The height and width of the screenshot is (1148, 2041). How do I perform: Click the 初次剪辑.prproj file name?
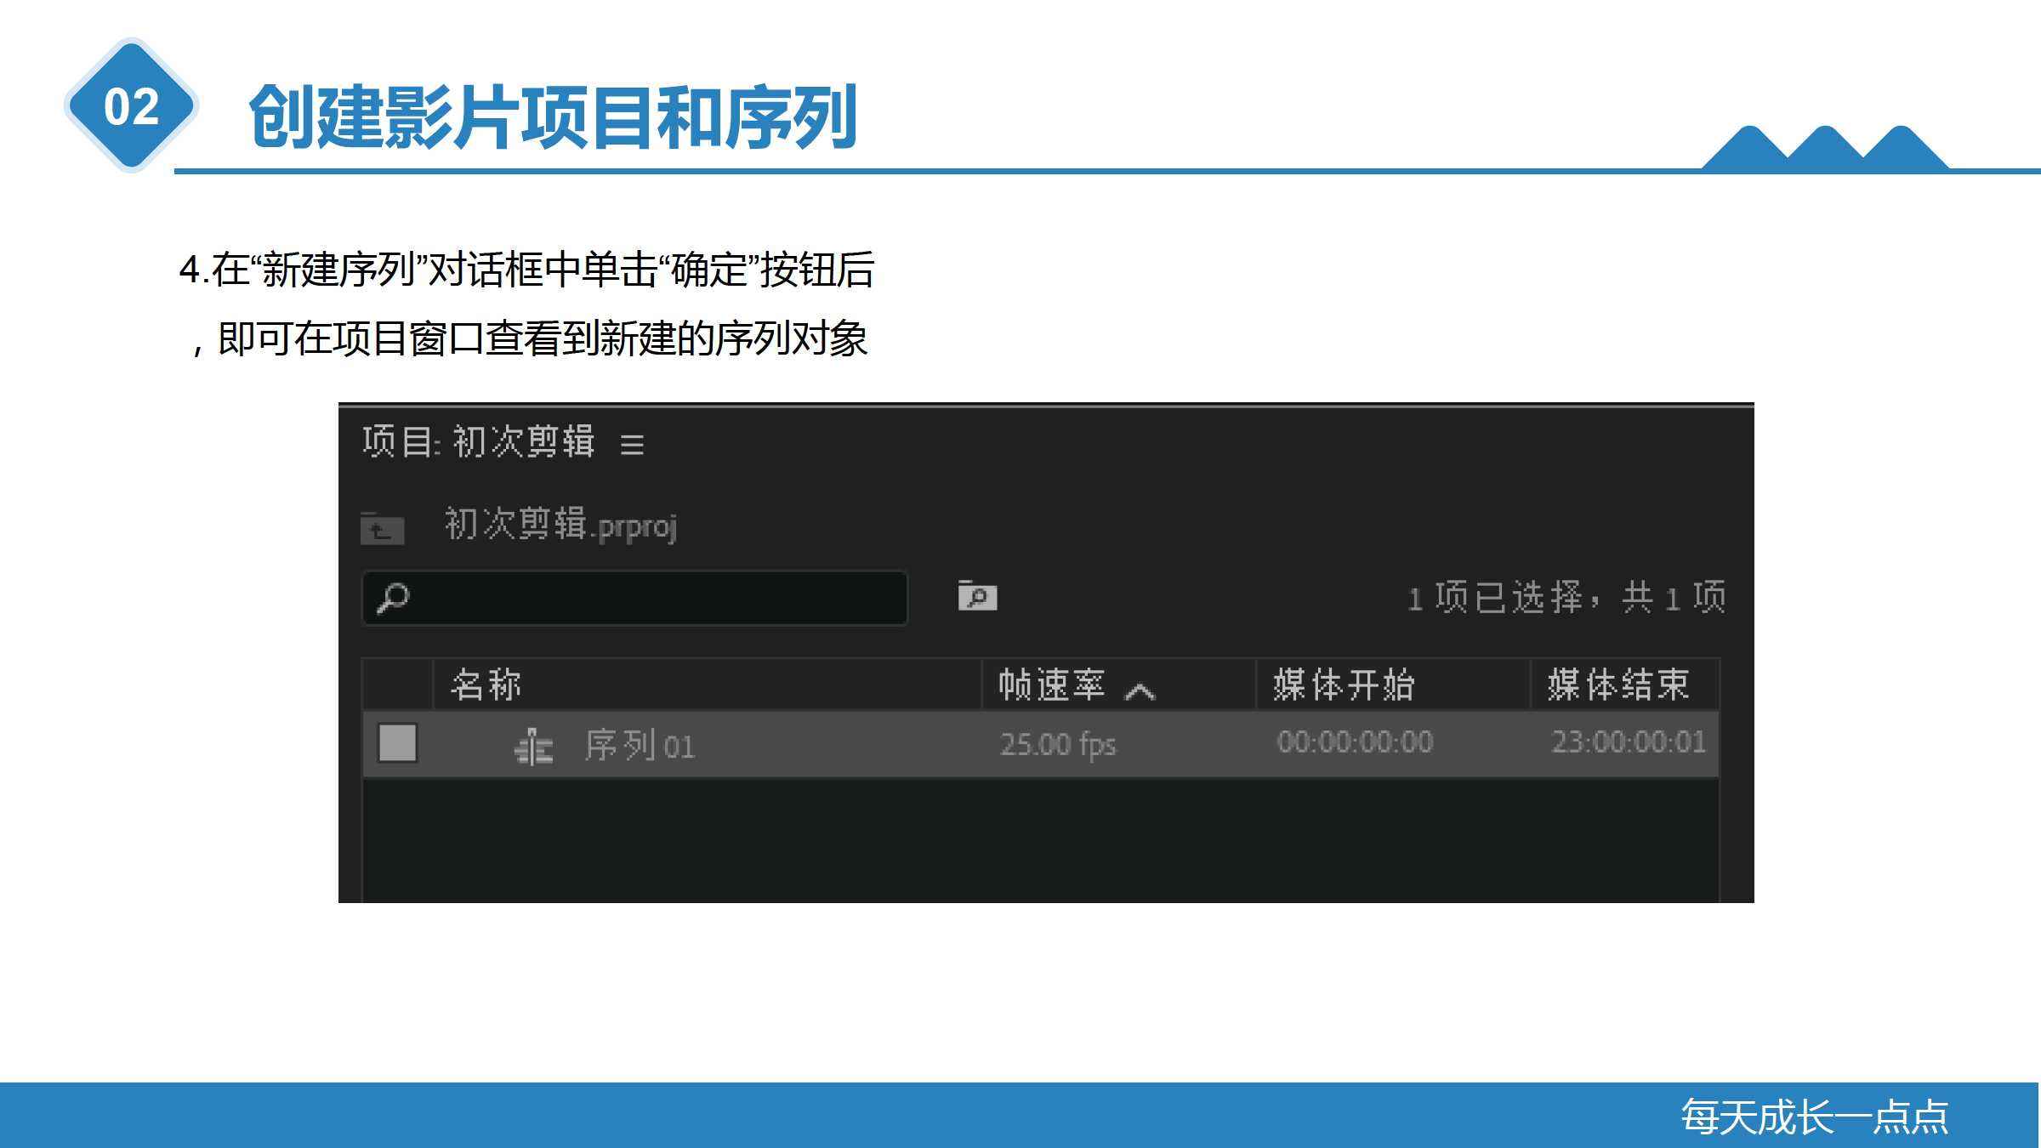560,525
